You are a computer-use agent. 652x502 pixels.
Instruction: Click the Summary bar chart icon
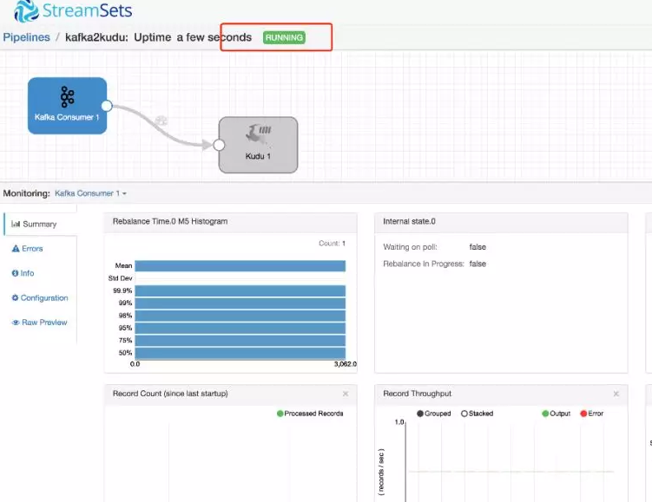pos(16,225)
